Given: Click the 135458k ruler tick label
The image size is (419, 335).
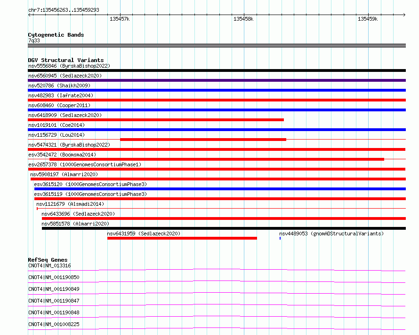Looking at the screenshot, I should [243, 19].
